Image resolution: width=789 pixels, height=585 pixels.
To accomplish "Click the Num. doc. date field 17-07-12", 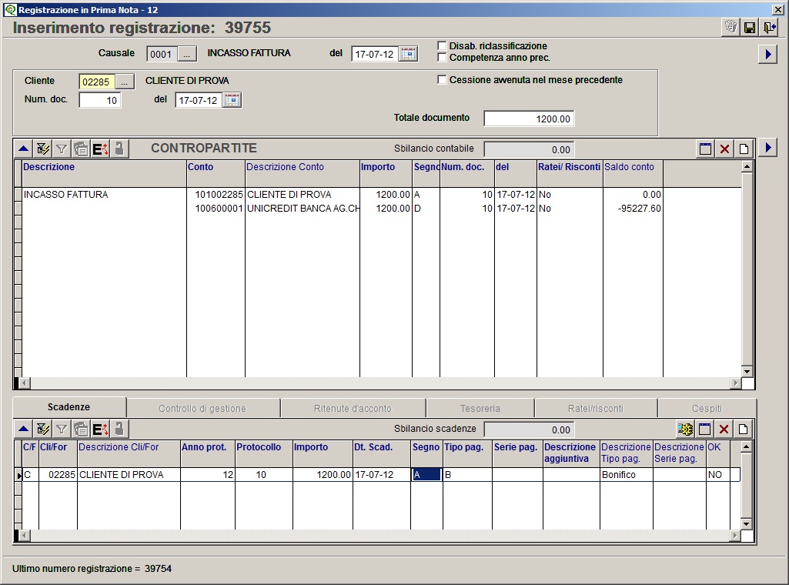I will [199, 100].
